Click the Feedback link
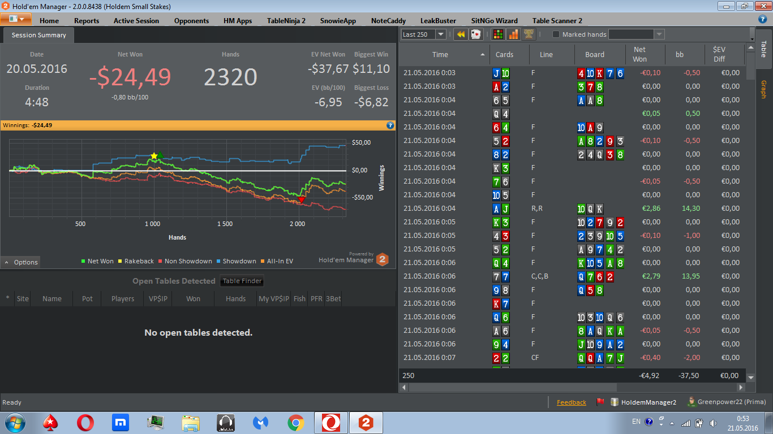Screen dimensions: 773x434 click(572, 402)
